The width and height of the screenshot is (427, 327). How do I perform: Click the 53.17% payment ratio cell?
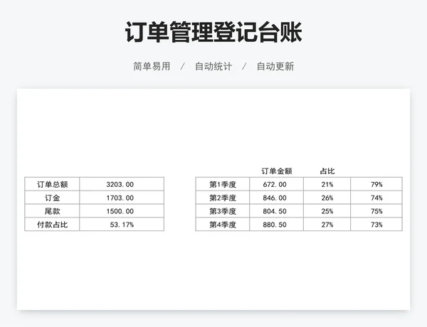121,225
